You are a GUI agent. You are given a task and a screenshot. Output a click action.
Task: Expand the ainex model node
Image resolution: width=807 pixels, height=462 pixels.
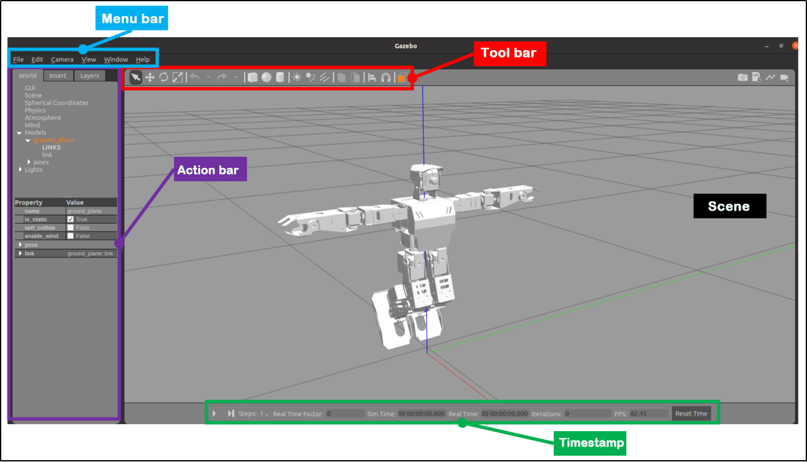pos(29,162)
